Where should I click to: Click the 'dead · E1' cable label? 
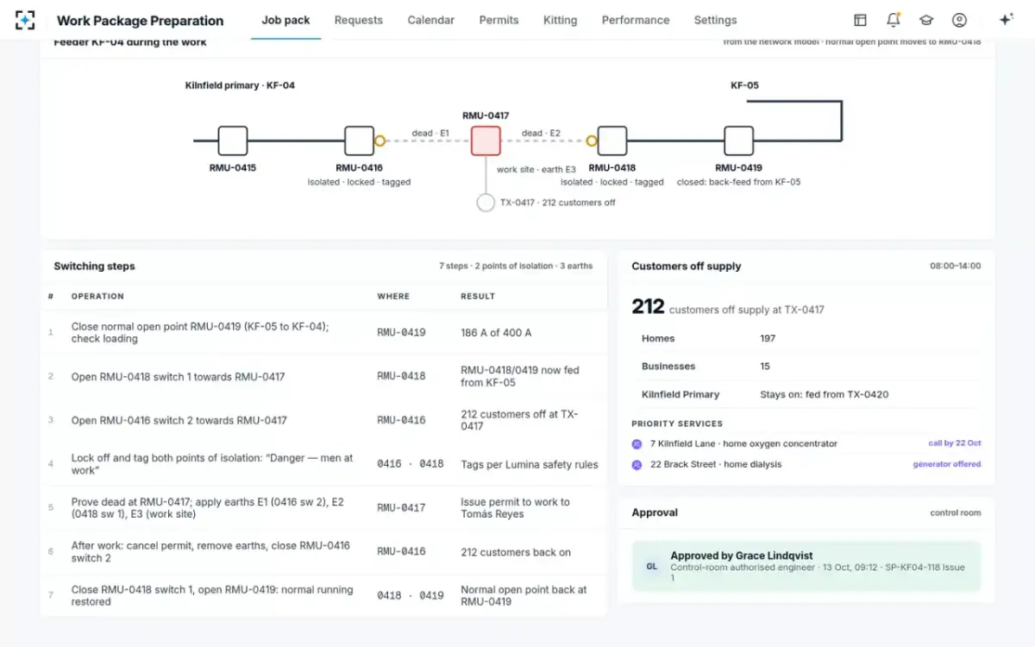[x=430, y=133]
